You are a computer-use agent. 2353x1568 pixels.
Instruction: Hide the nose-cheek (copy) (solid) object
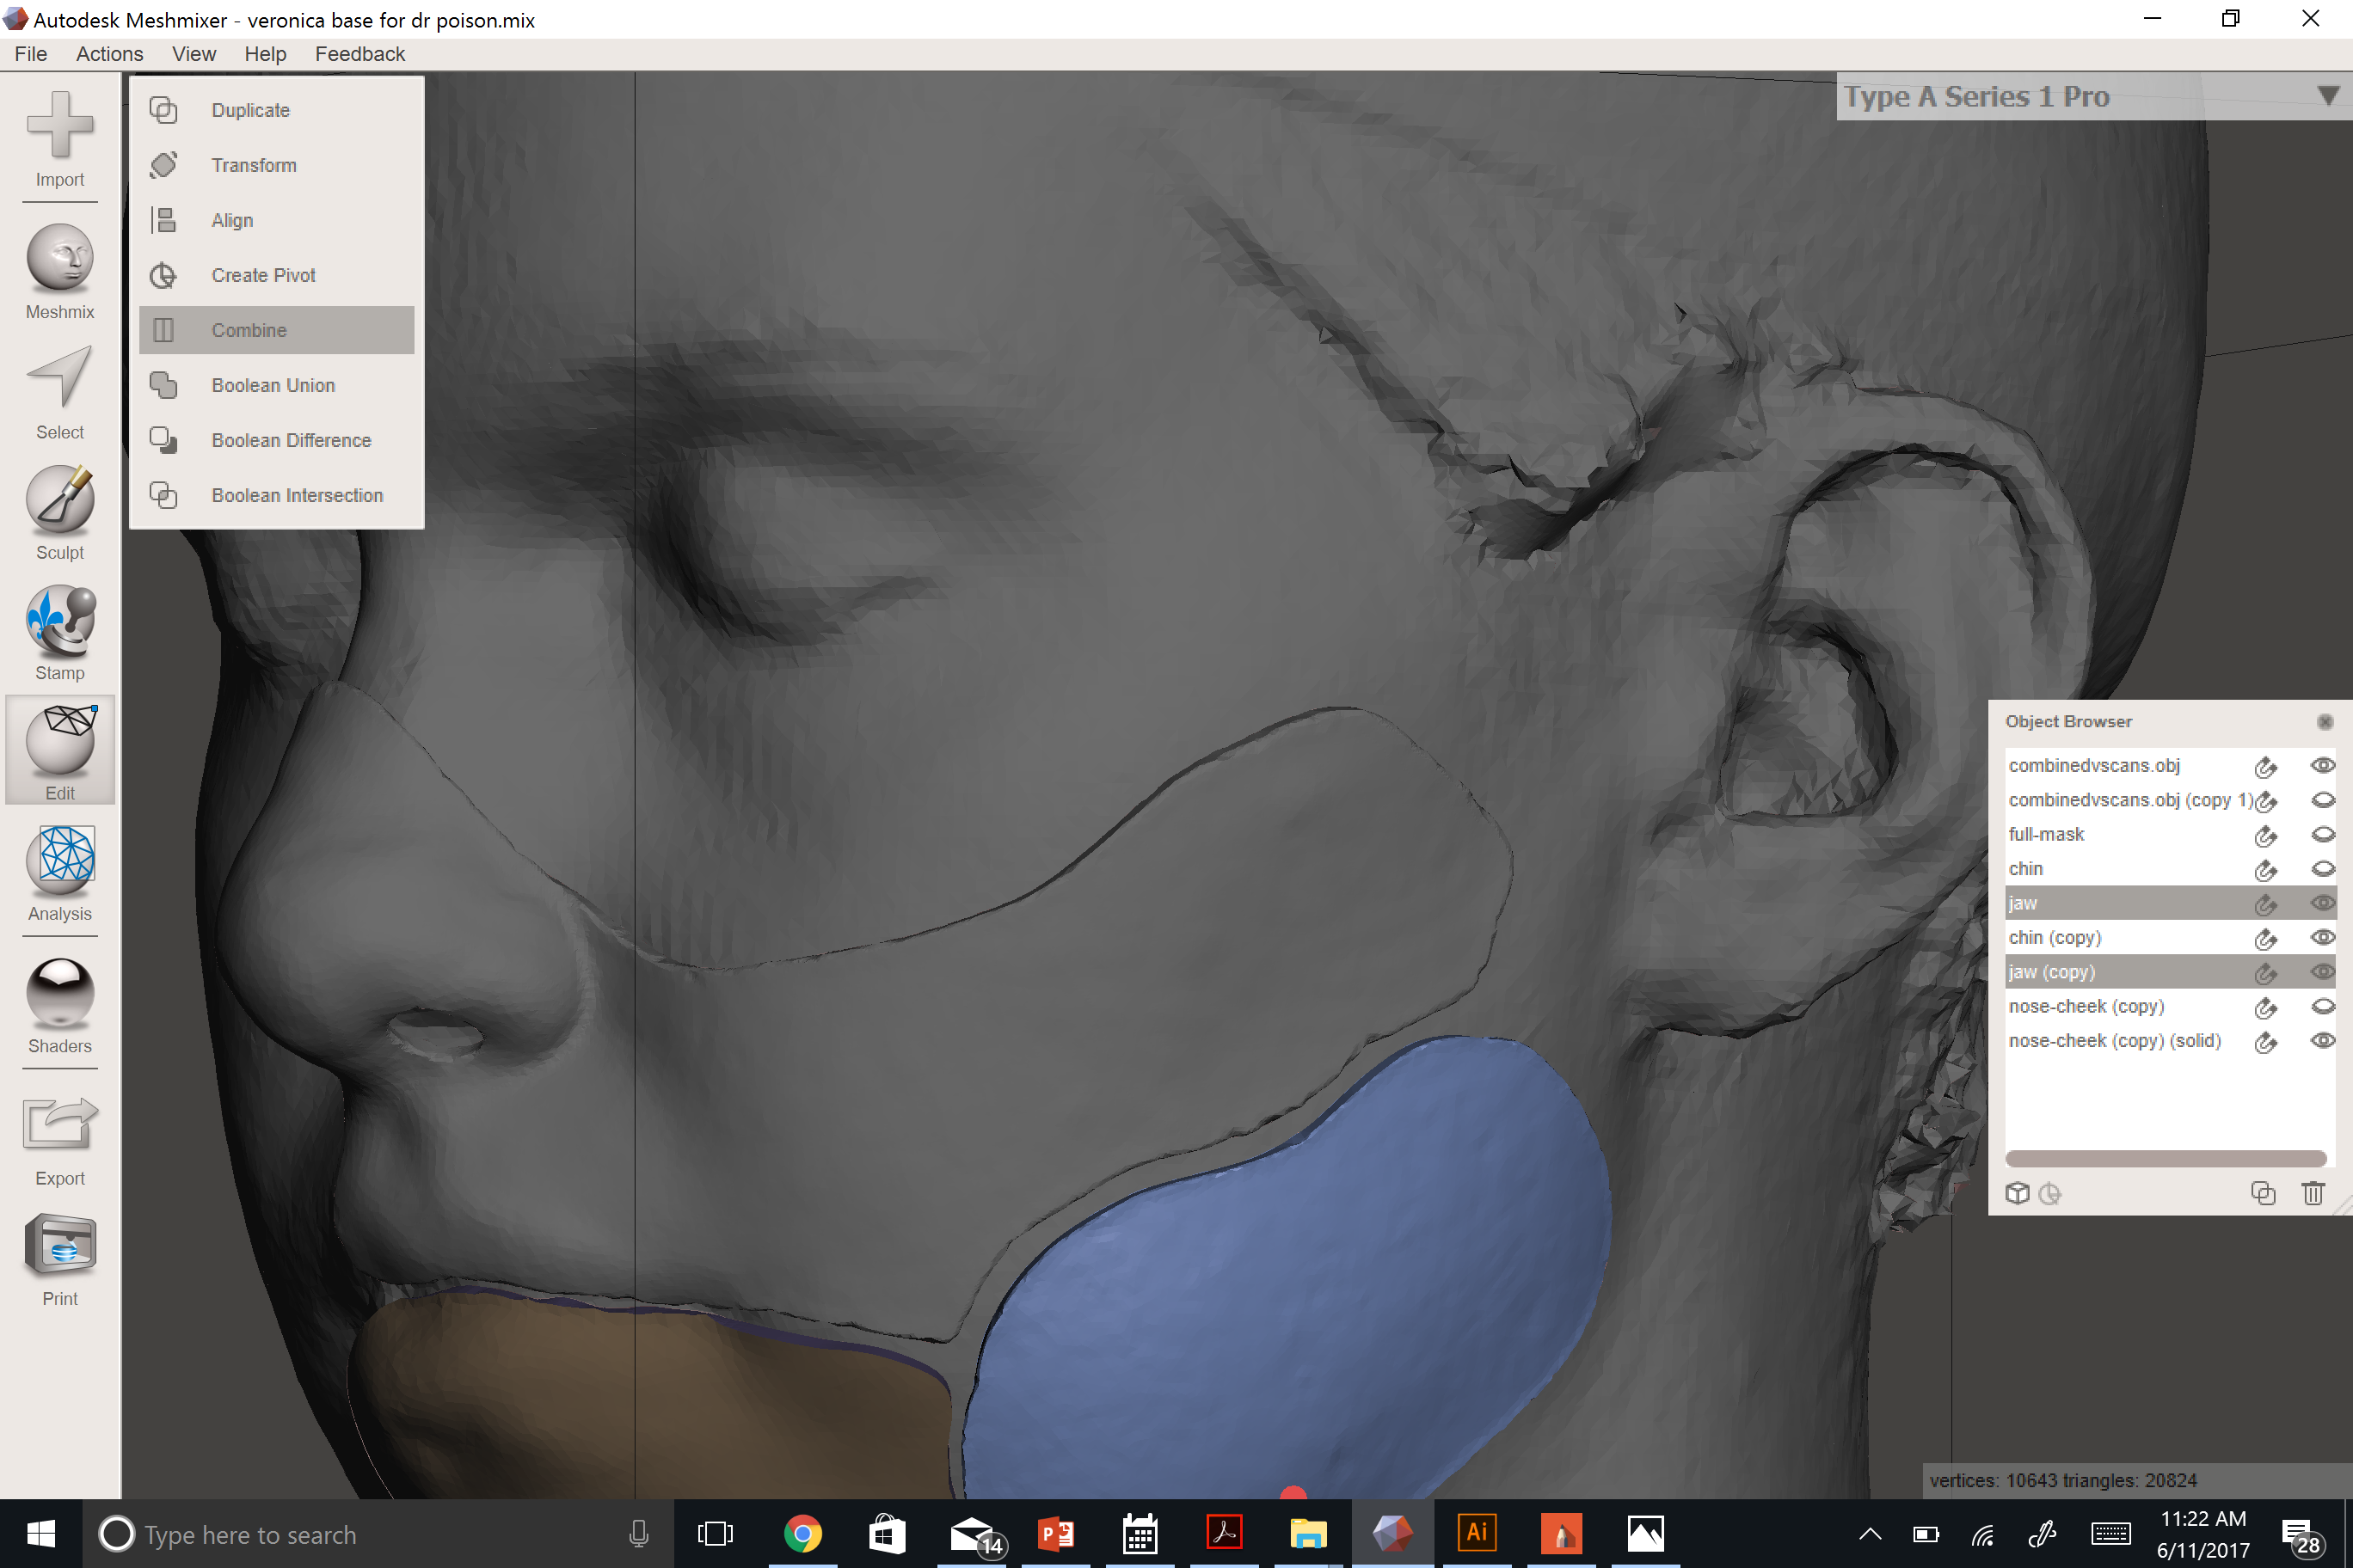(2322, 1042)
